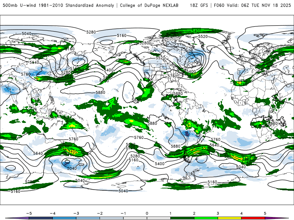
Task: Click the colorbar label '1'
Action: [x=171, y=213]
